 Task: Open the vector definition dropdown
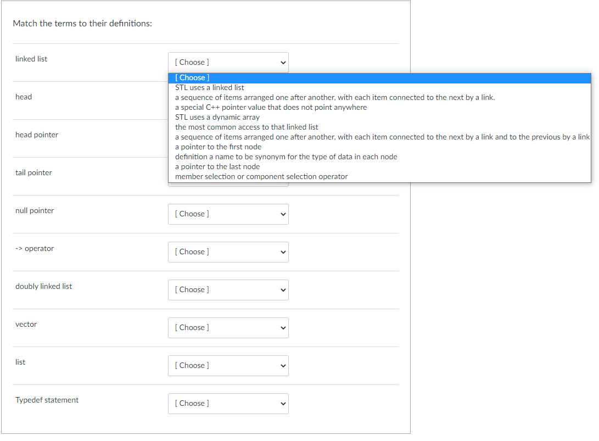(x=228, y=327)
